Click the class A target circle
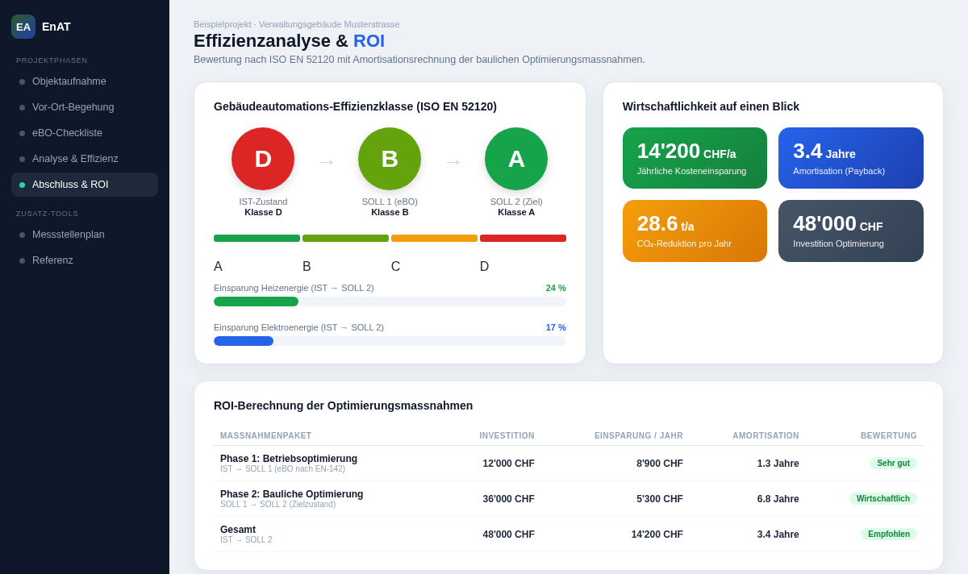This screenshot has height=574, width=968. [516, 159]
